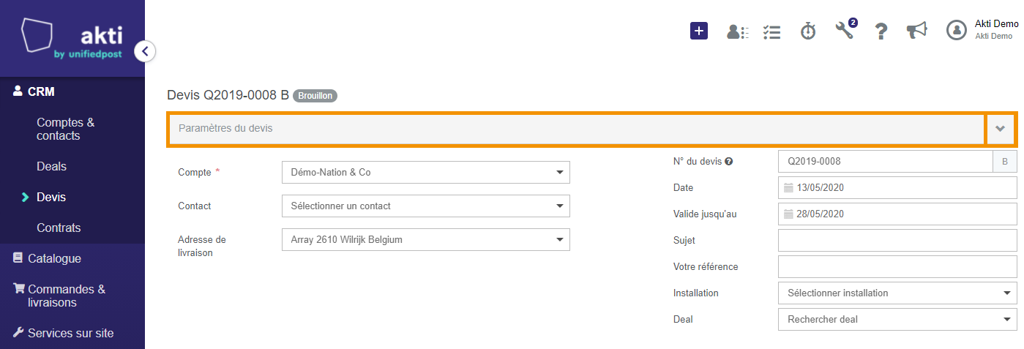The image size is (1024, 349).
Task: Go to Comptes & contacts in sidebar
Action: (x=66, y=129)
